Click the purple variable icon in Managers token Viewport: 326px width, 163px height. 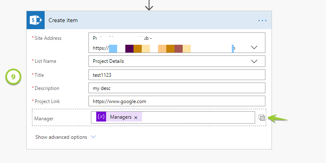click(101, 117)
